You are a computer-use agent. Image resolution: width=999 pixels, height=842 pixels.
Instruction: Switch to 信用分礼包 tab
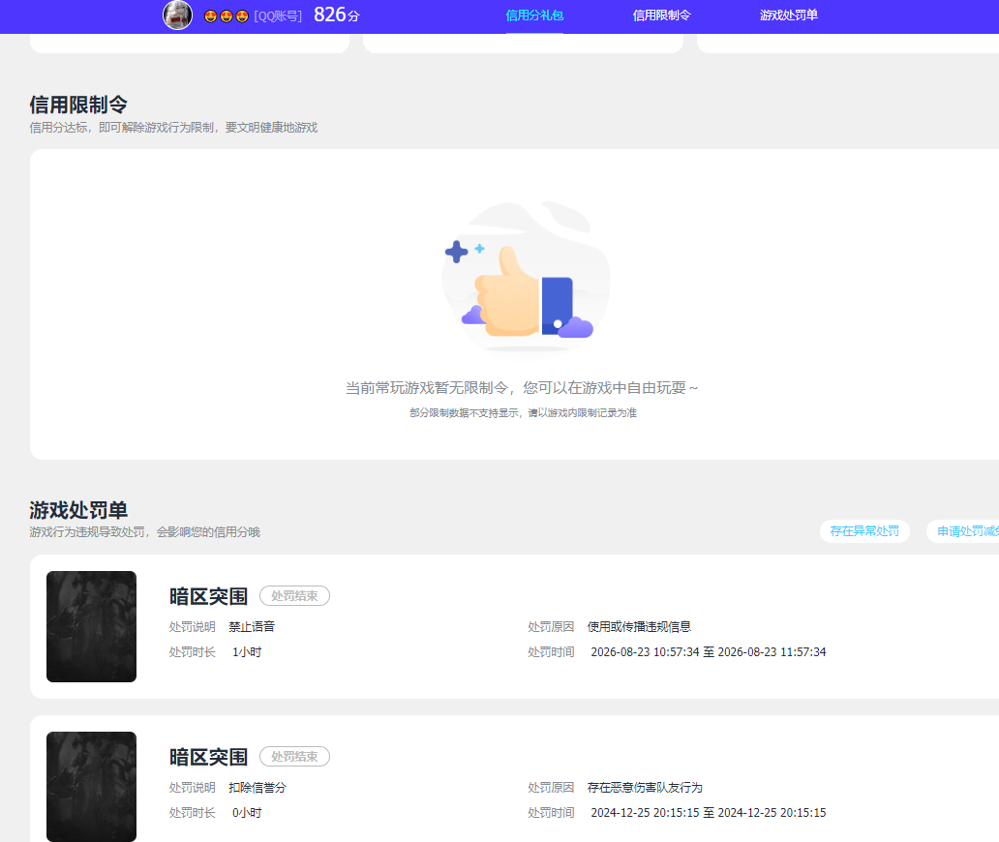[534, 15]
